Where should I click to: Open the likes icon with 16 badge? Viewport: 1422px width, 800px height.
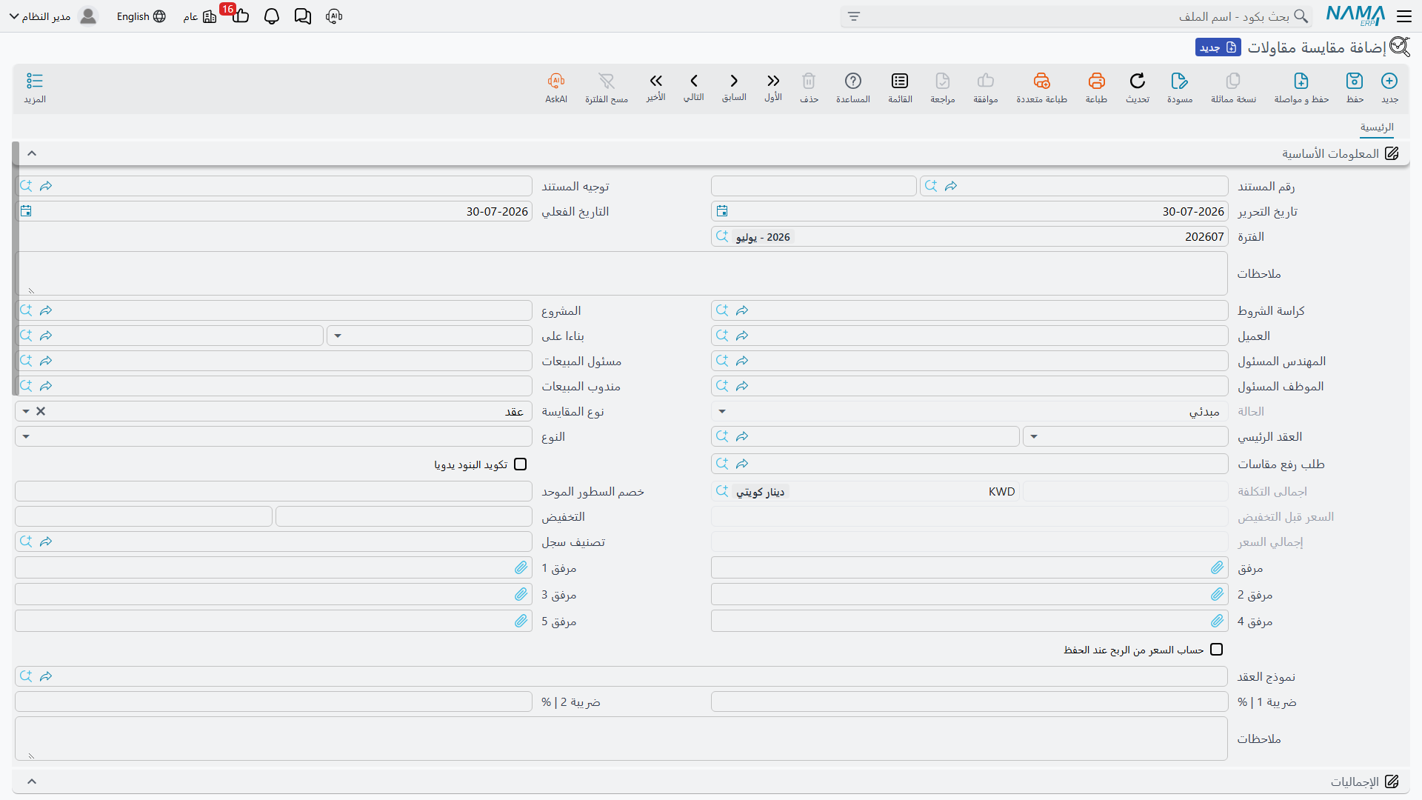point(239,15)
